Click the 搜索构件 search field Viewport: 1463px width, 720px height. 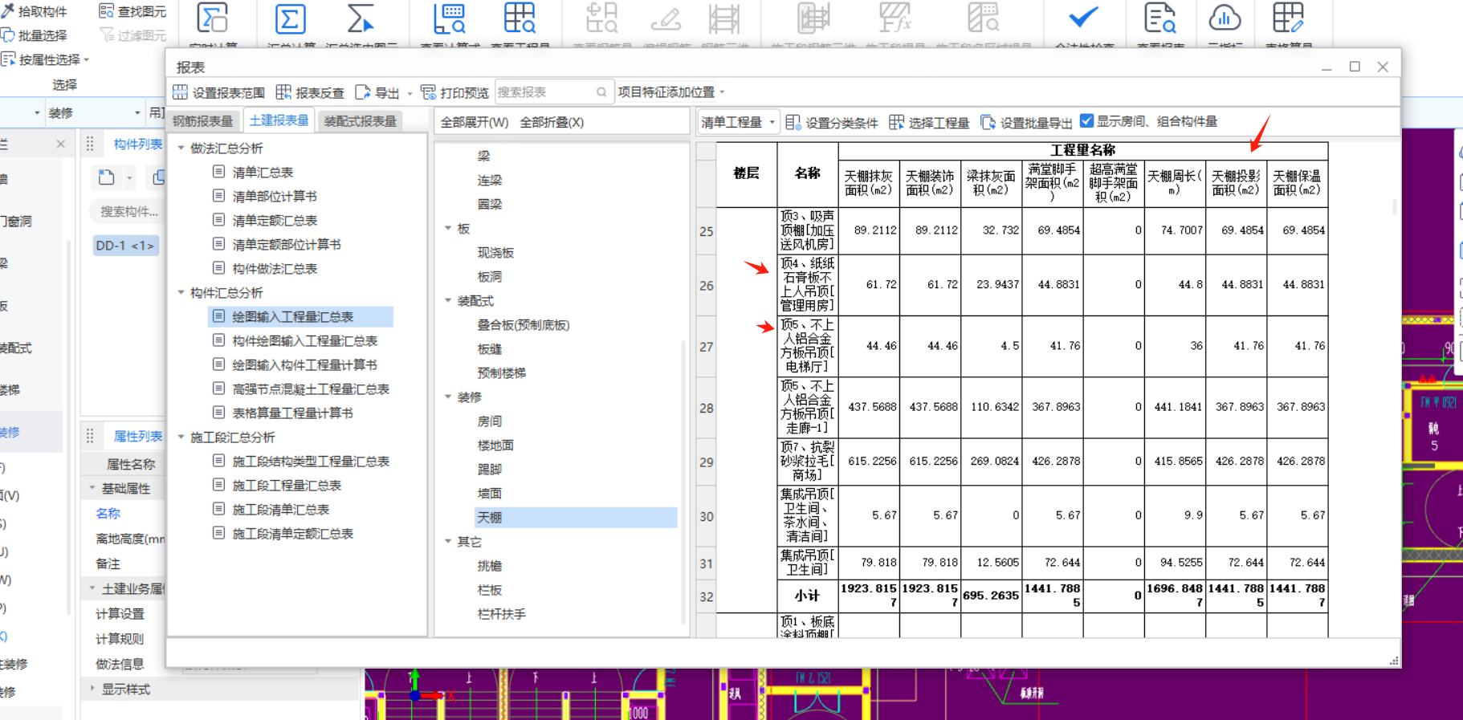[128, 211]
